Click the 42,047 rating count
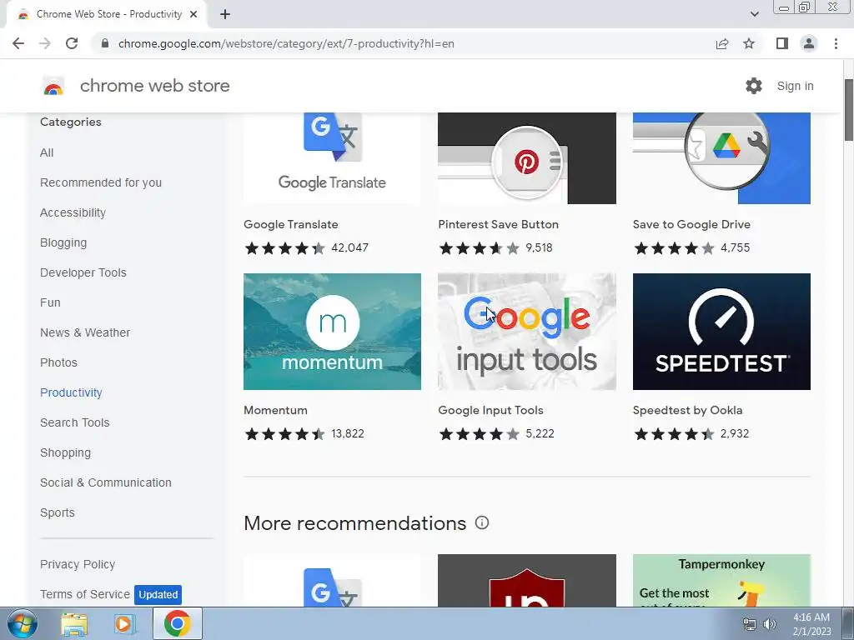The image size is (854, 640). coord(349,247)
